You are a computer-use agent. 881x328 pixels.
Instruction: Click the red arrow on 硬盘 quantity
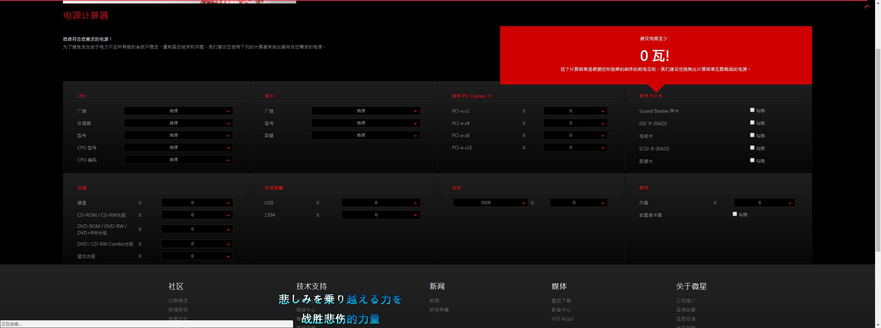coord(228,203)
